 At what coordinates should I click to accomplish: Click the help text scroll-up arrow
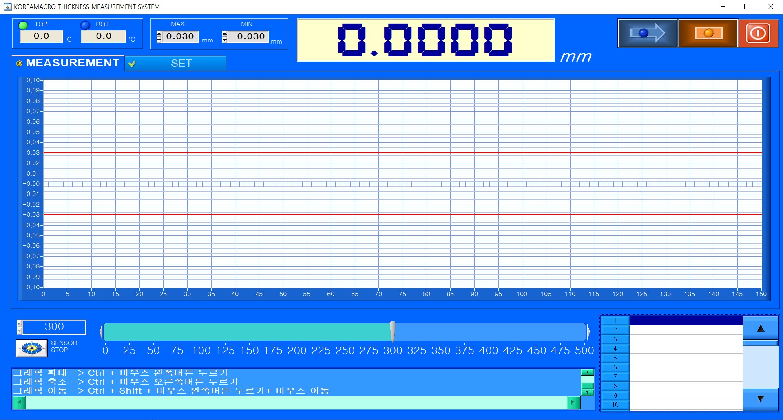pyautogui.click(x=587, y=372)
